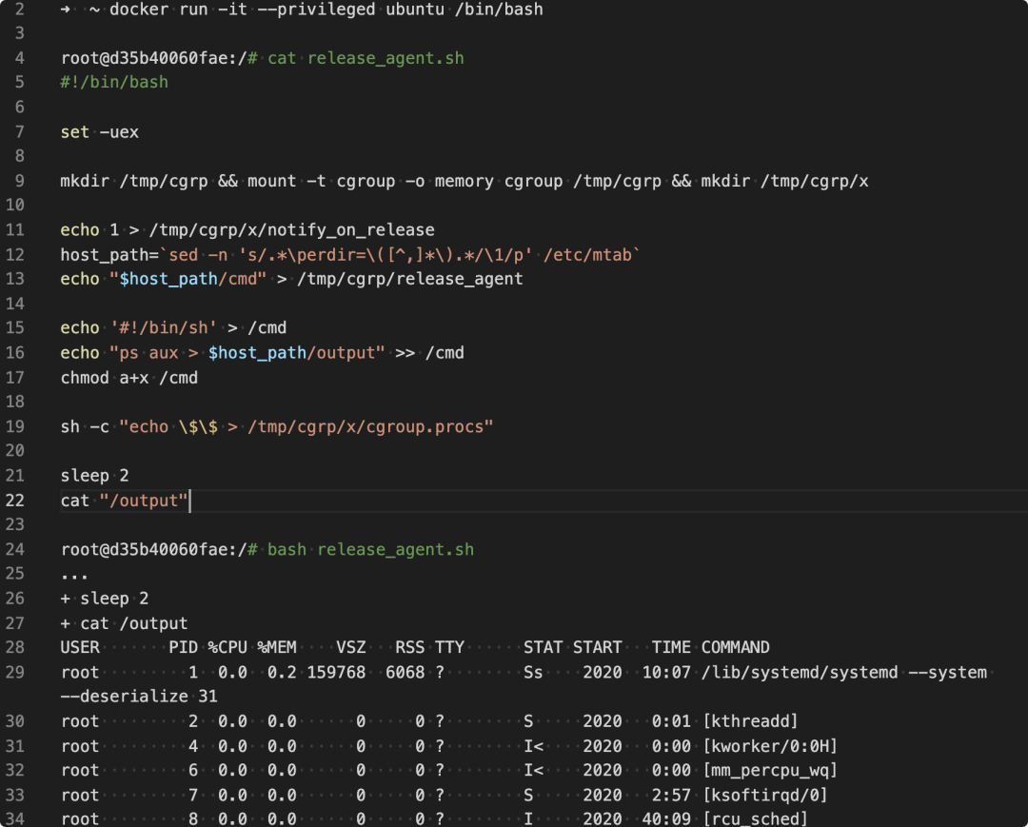Click the 'set -uex' line
The width and height of the screenshot is (1028, 827).
click(x=100, y=132)
